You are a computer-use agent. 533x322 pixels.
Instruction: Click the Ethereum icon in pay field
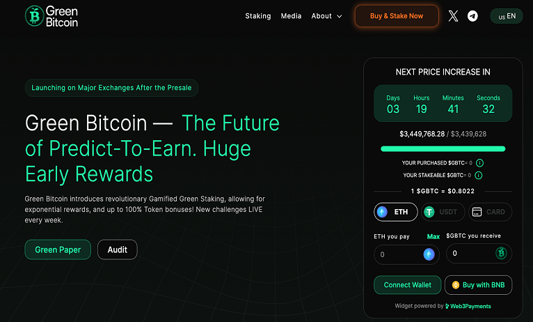429,254
